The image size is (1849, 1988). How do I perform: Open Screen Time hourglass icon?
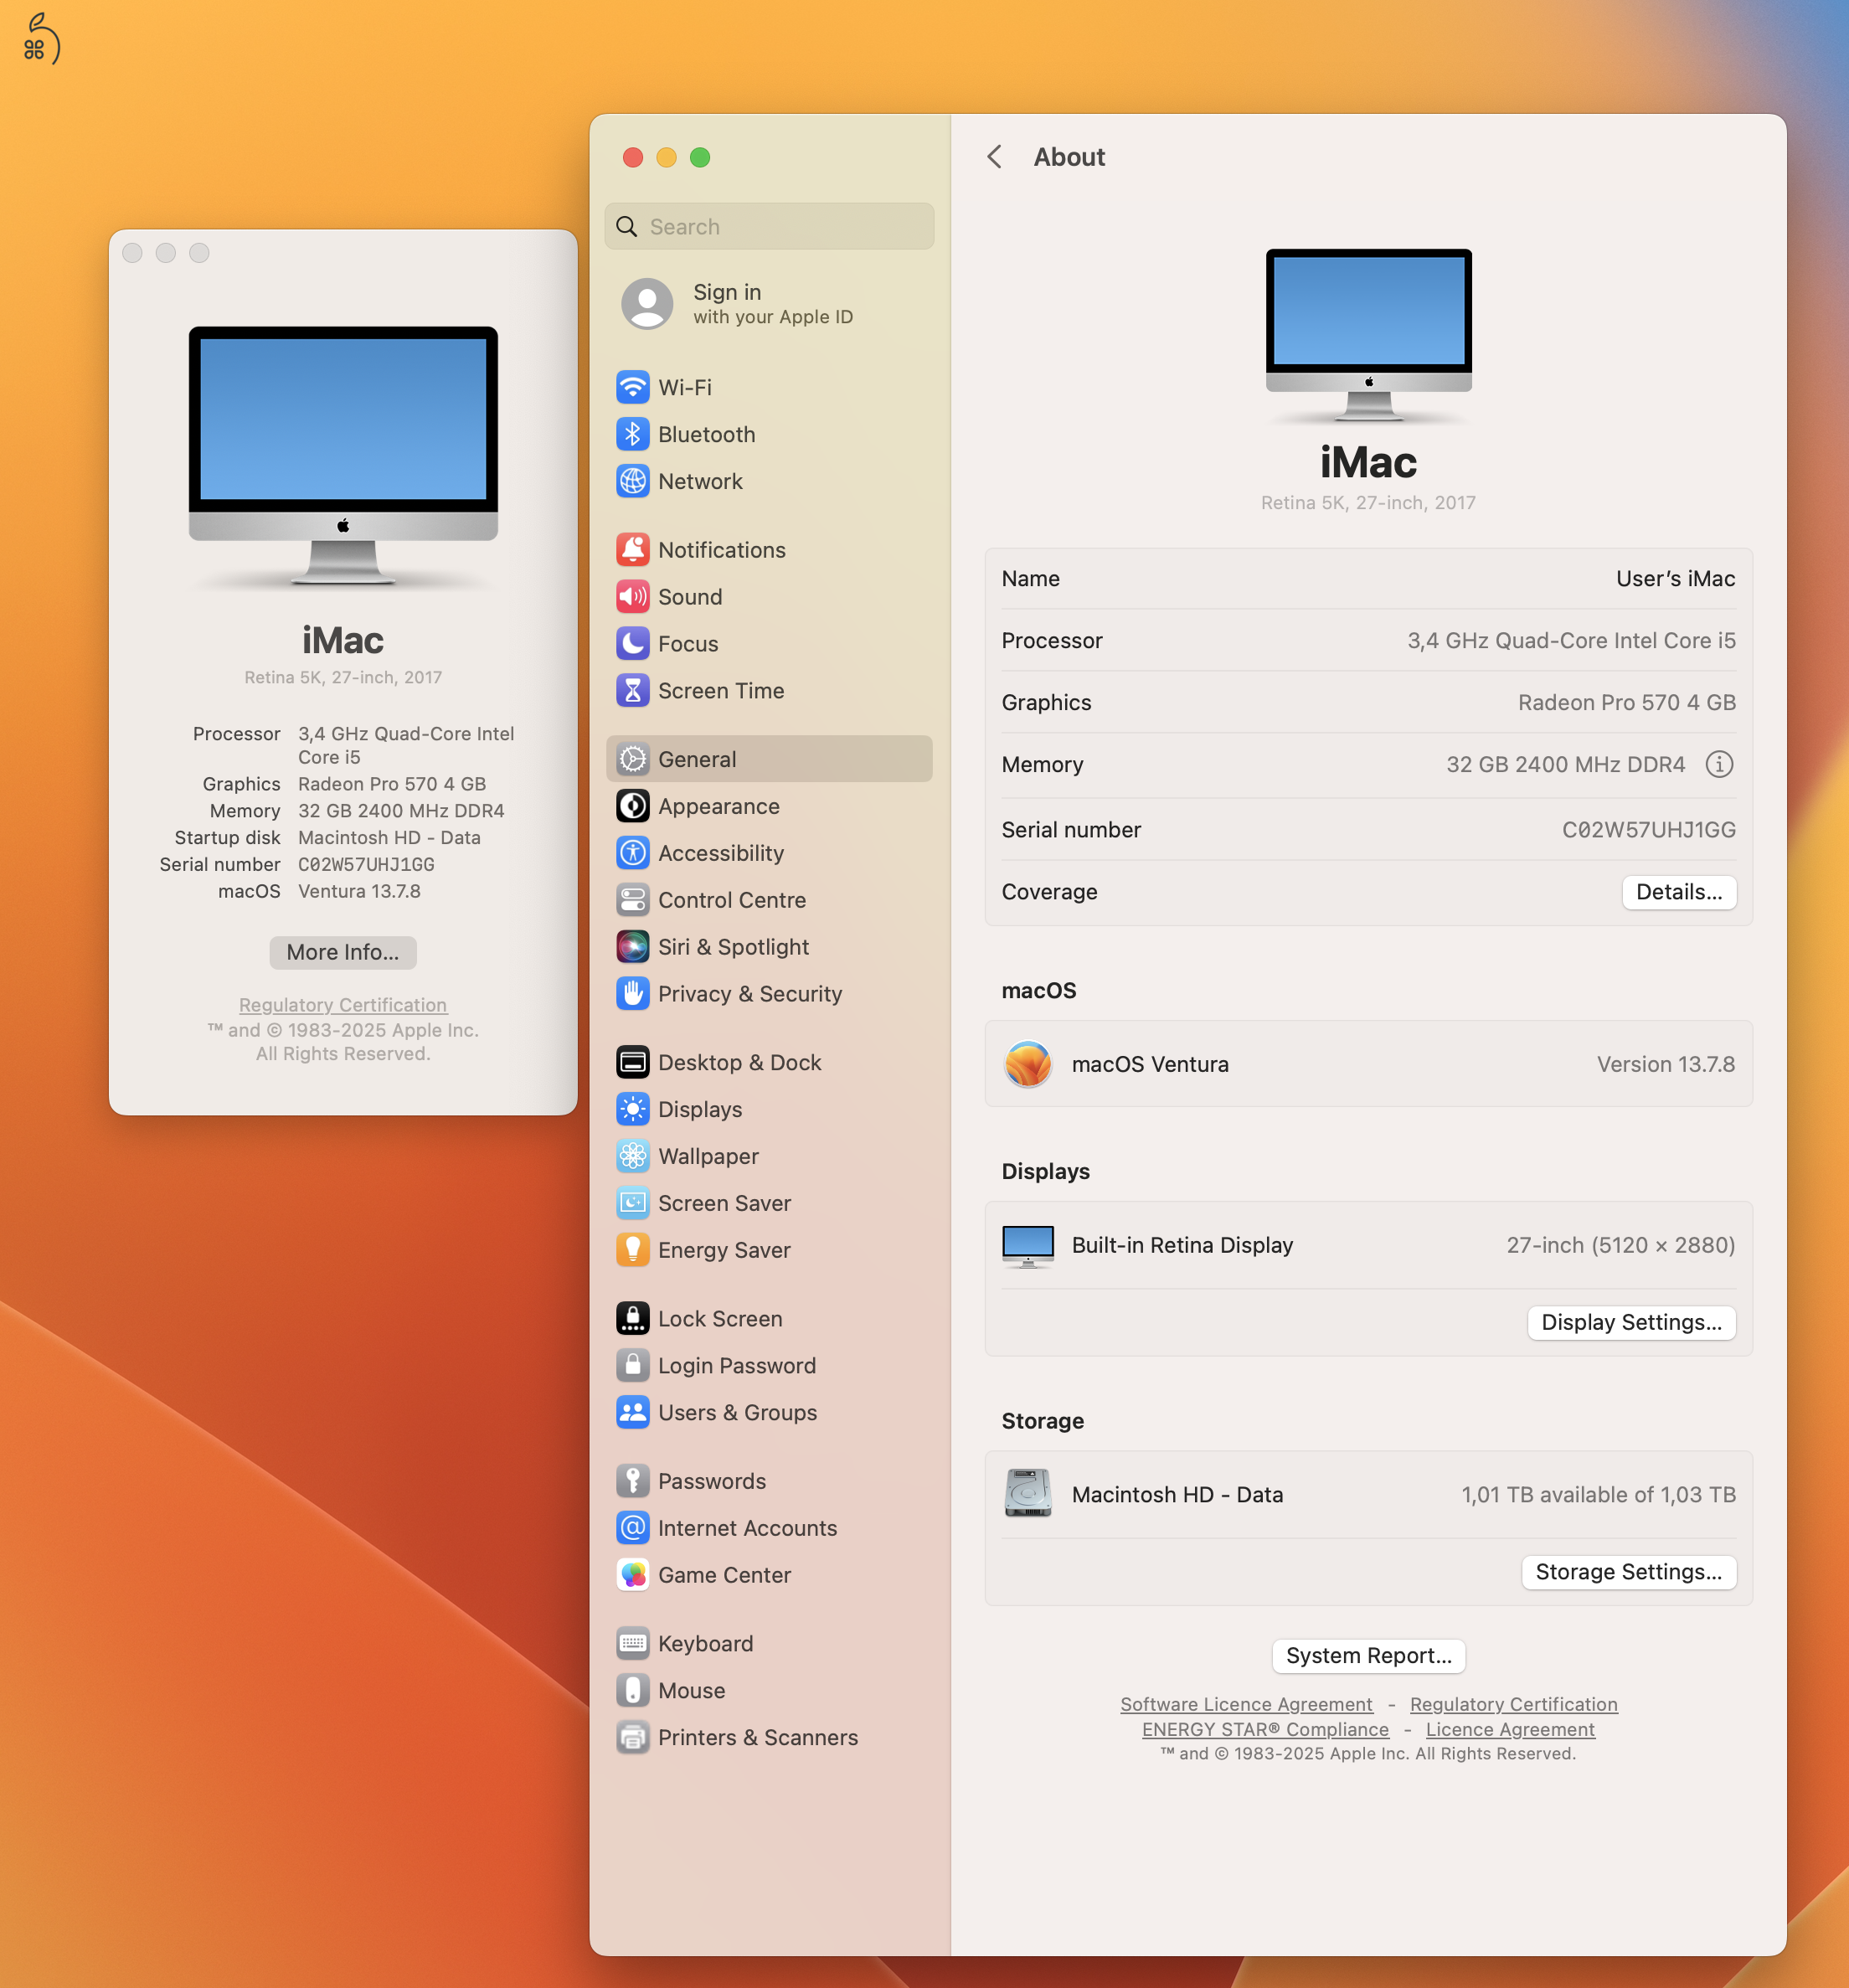point(632,690)
